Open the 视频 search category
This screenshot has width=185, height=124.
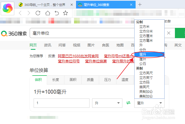(77, 45)
